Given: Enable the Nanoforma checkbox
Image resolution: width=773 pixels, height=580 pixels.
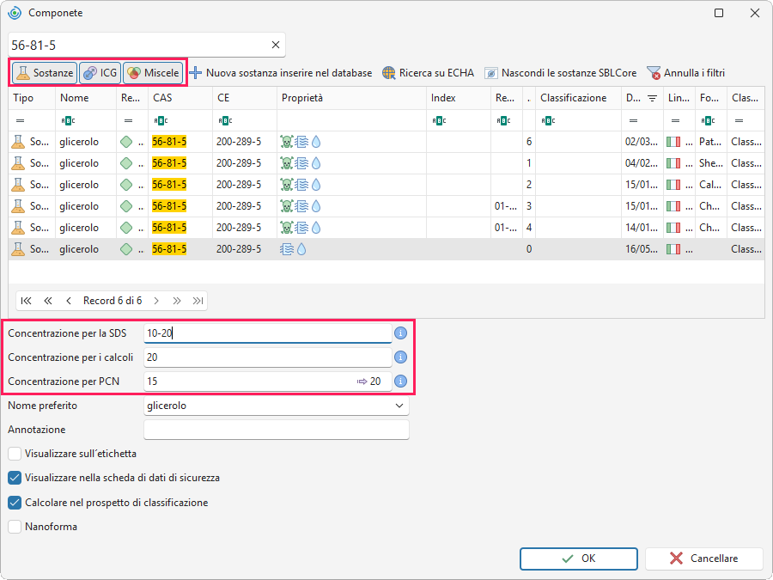Looking at the screenshot, I should pyautogui.click(x=15, y=527).
